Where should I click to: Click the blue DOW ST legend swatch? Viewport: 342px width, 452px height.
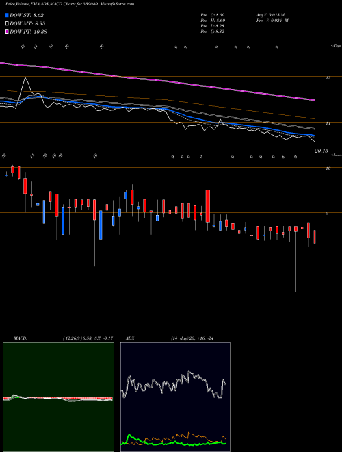click(8, 16)
